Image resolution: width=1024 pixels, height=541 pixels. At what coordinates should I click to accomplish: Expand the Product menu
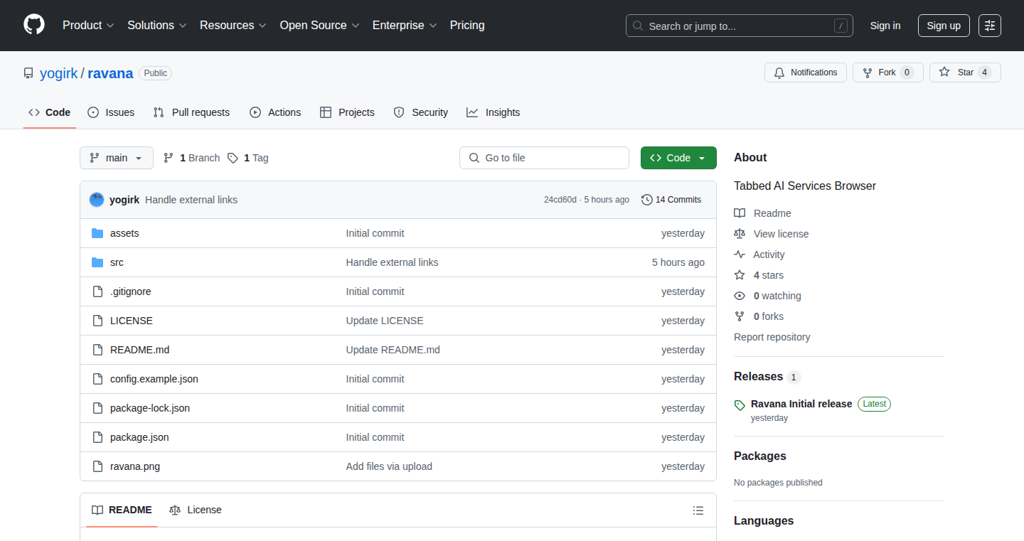click(x=88, y=26)
